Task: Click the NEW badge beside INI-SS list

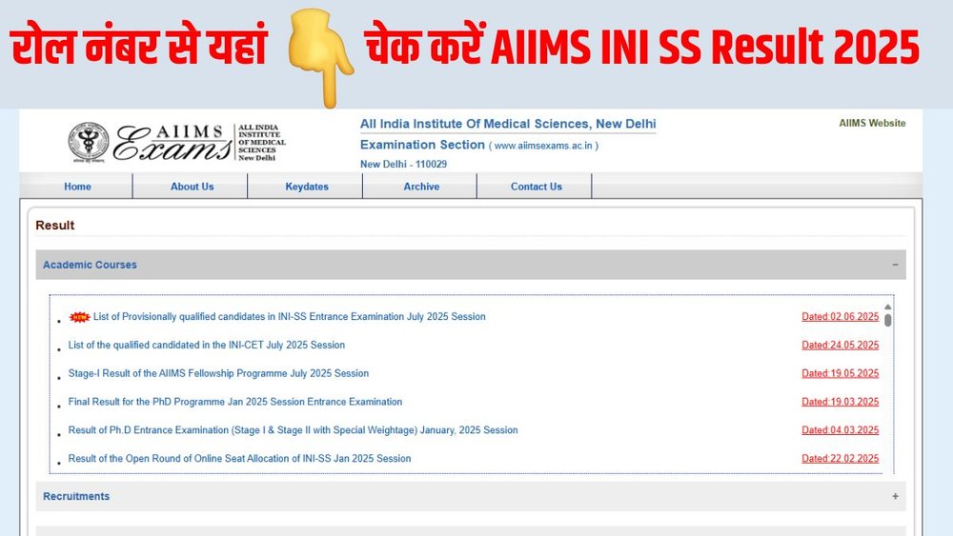Action: 80,317
